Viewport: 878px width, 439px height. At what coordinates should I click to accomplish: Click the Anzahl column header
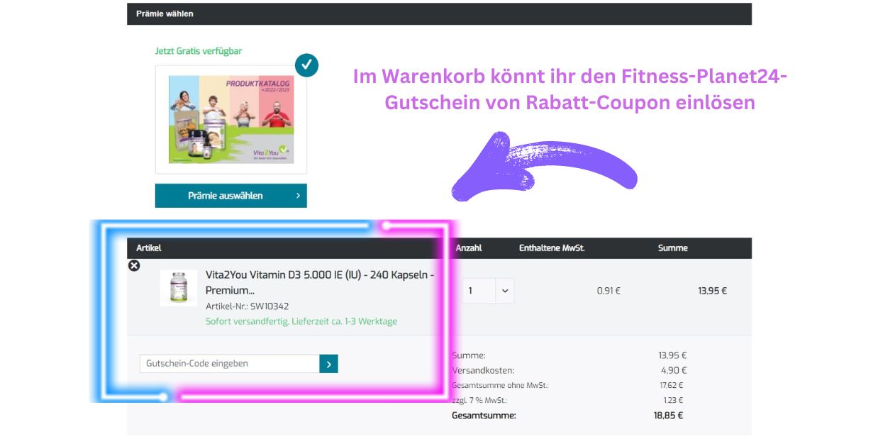point(469,248)
